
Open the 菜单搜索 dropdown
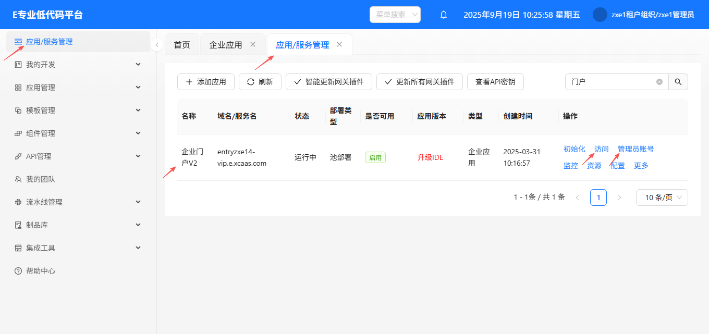tap(395, 15)
